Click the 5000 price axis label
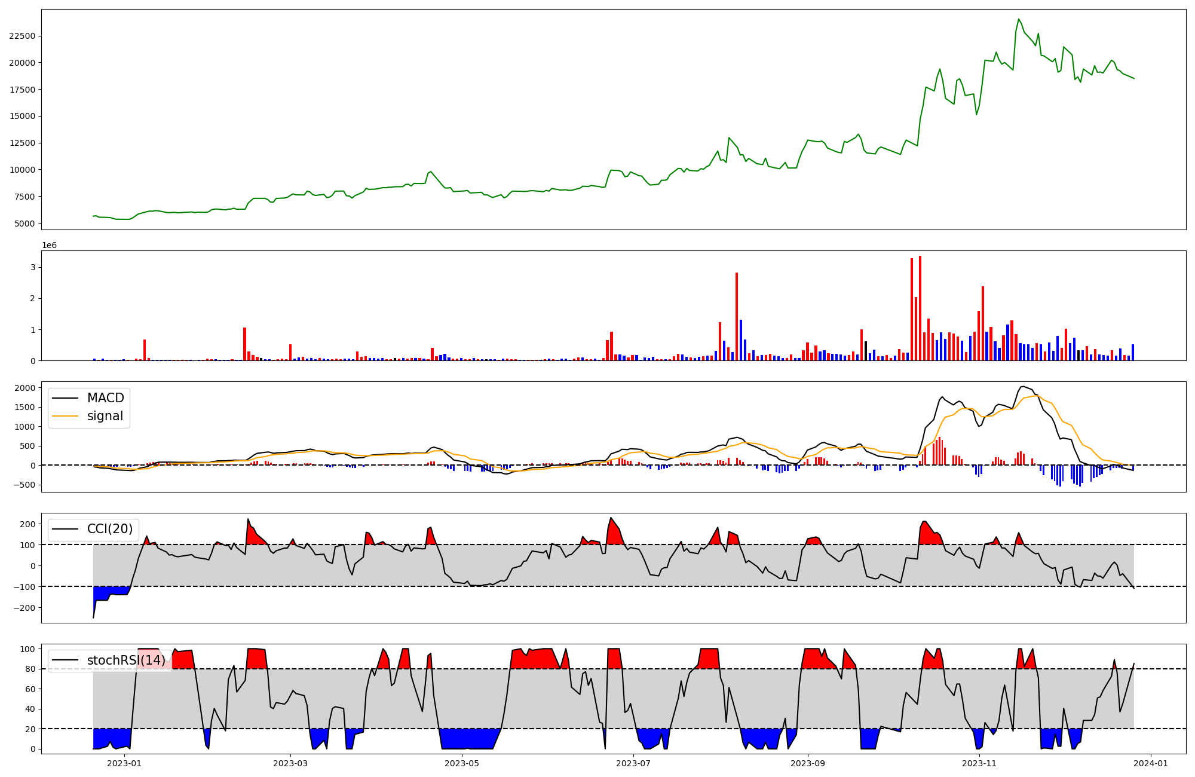 click(x=24, y=224)
